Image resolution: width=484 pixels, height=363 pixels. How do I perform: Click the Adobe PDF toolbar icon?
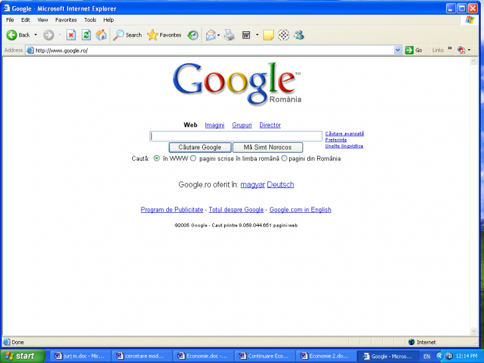pos(461,50)
